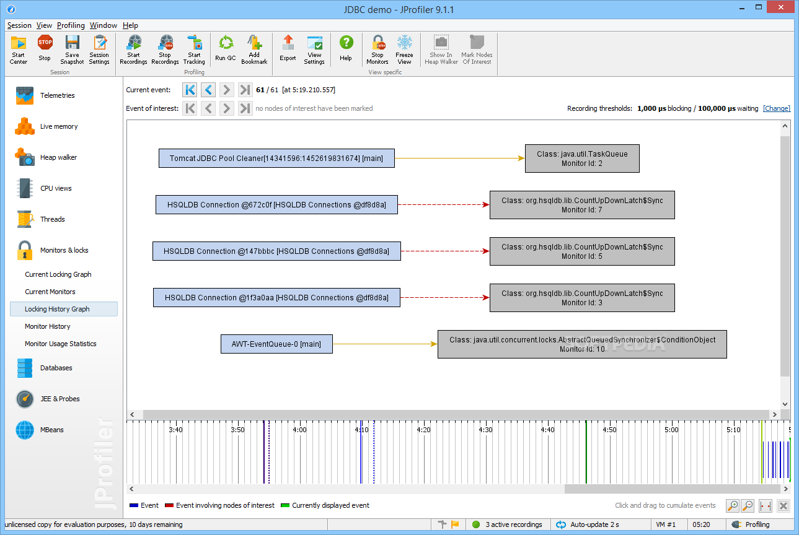
Task: Select Current Monitors view
Action: (50, 292)
